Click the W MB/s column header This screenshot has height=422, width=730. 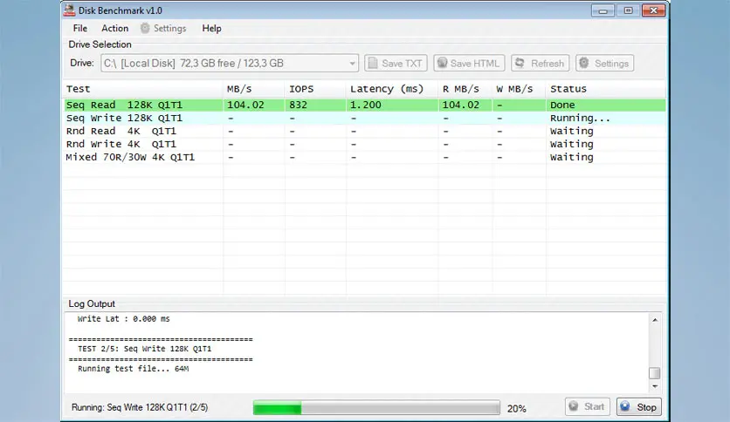(x=519, y=89)
